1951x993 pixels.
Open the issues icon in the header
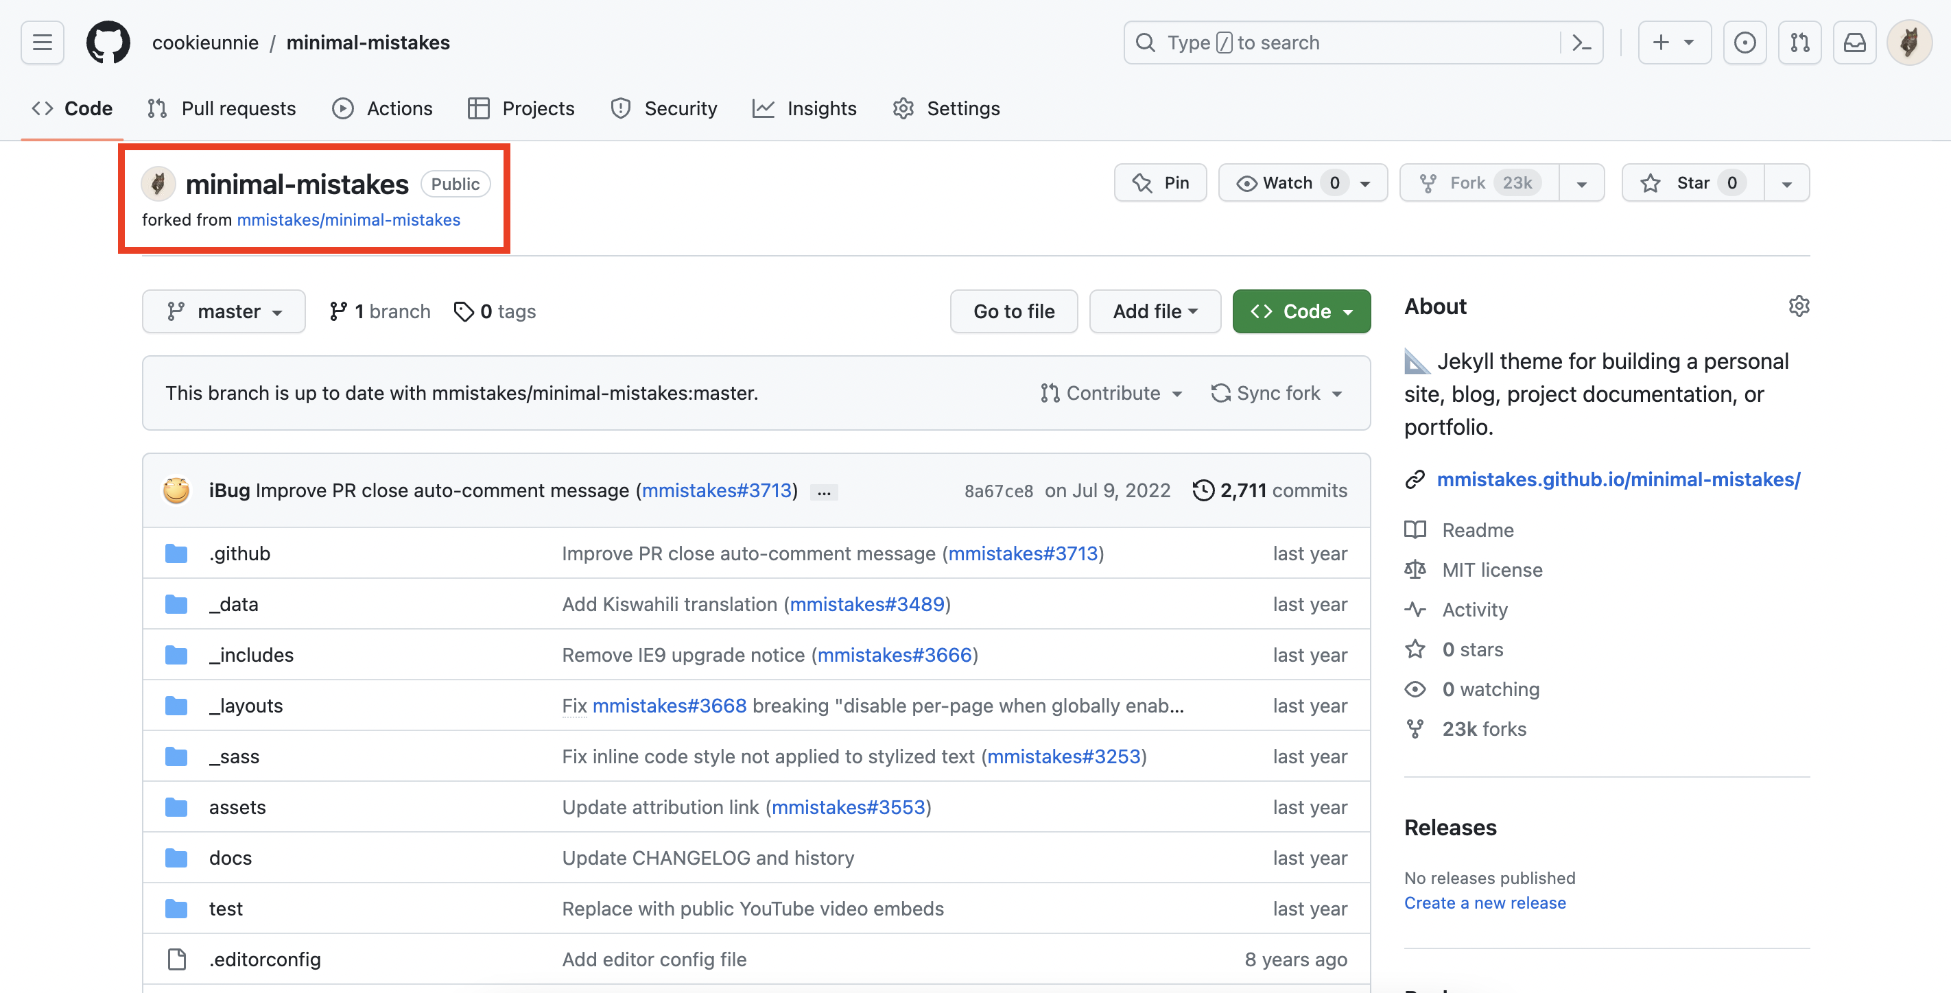tap(1745, 43)
